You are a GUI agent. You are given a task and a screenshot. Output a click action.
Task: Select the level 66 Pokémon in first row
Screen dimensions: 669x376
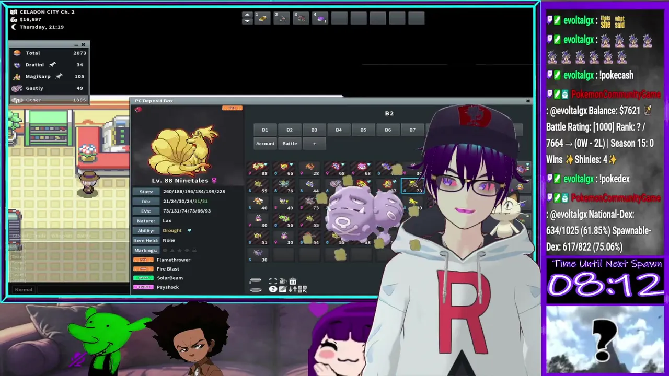click(x=285, y=169)
